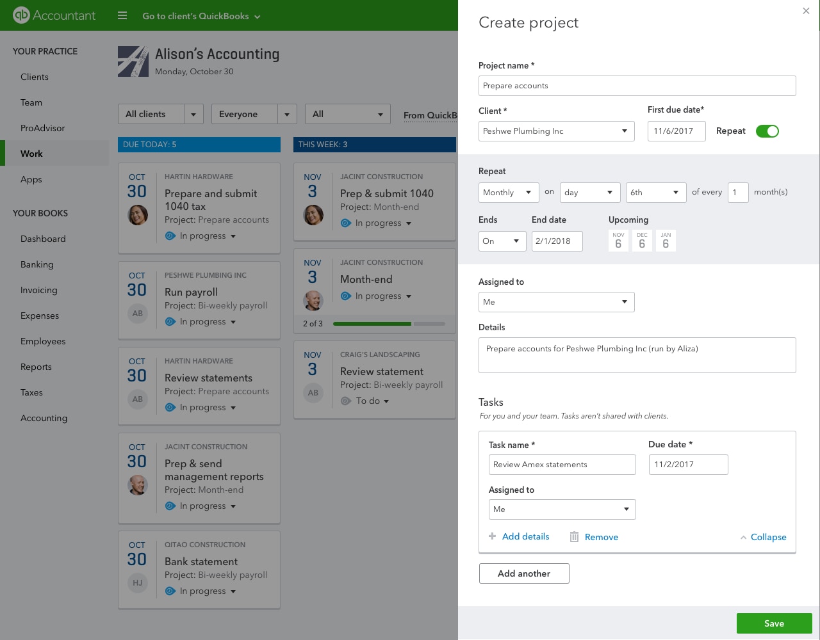Click the 'of every' number field
820x640 pixels.
[x=738, y=193]
